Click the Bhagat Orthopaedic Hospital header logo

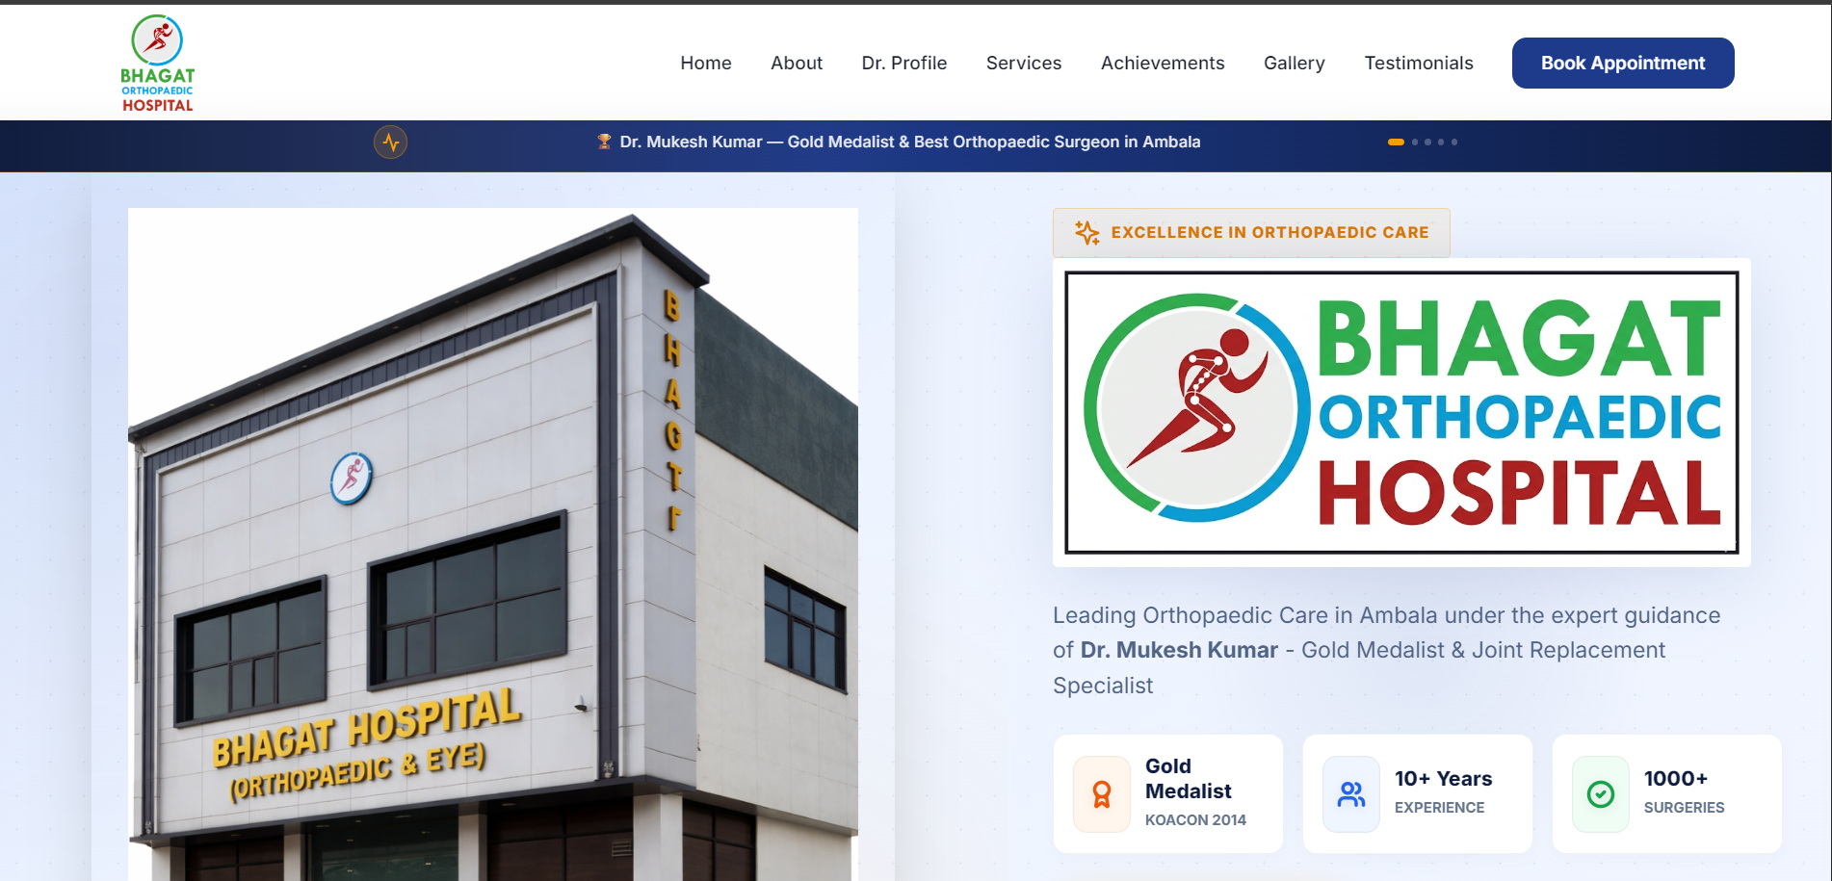click(x=157, y=64)
